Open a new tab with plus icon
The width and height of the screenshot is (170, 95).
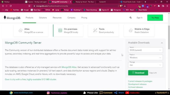pyautogui.click(x=145, y=2)
